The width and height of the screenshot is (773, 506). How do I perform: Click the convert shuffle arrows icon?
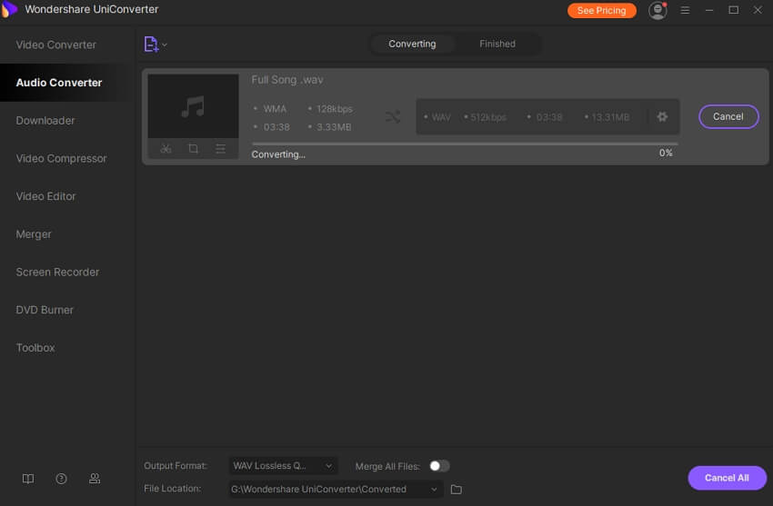coord(393,116)
